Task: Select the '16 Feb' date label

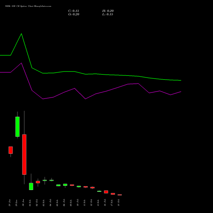Action: point(105,203)
